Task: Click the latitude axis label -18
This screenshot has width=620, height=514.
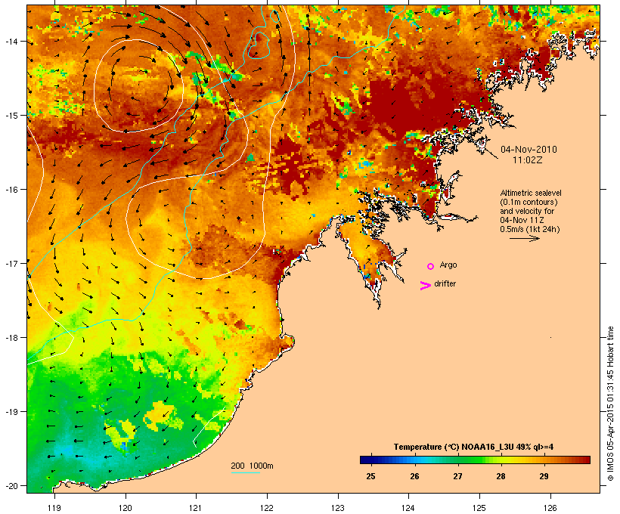Action: (x=11, y=338)
